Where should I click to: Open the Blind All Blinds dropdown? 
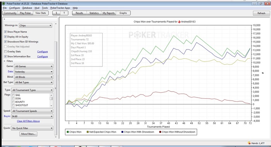34,77
